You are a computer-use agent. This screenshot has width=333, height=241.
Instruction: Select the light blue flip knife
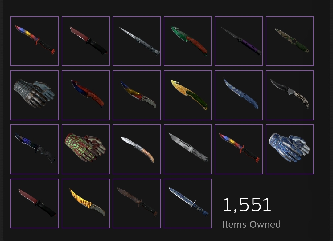pos(239,95)
